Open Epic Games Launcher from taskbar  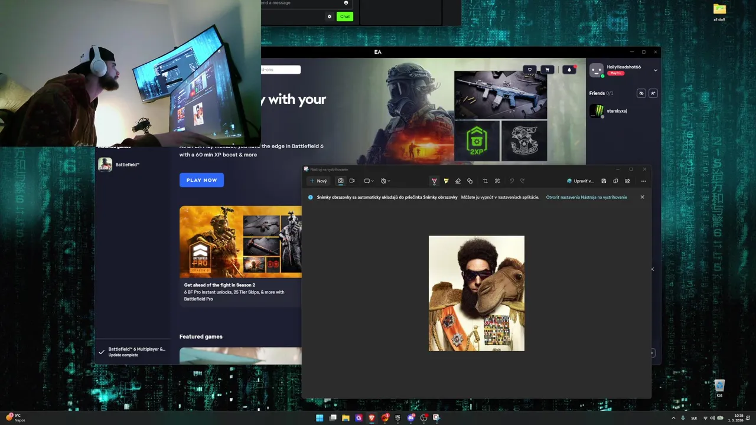tap(397, 418)
